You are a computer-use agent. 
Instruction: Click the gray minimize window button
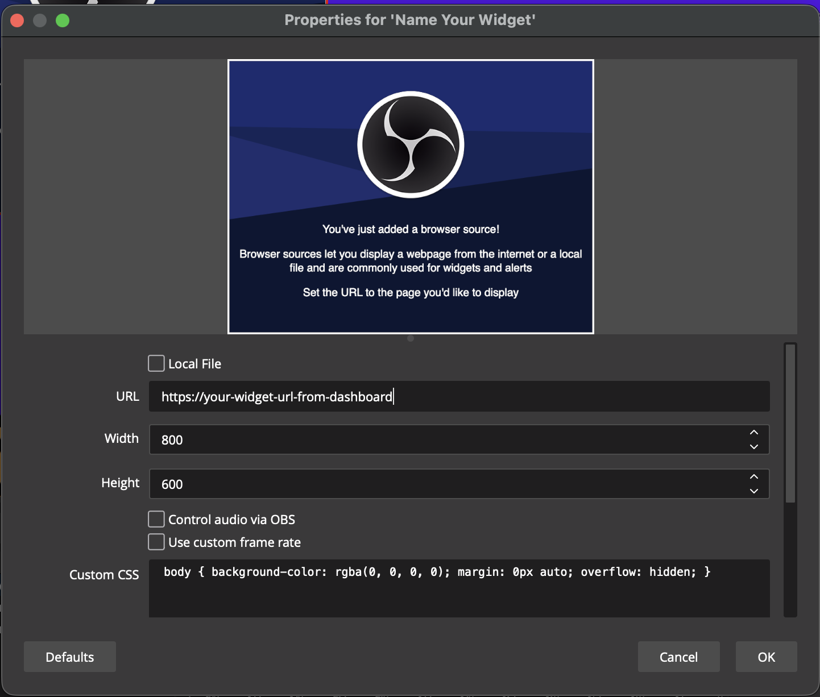click(x=40, y=20)
